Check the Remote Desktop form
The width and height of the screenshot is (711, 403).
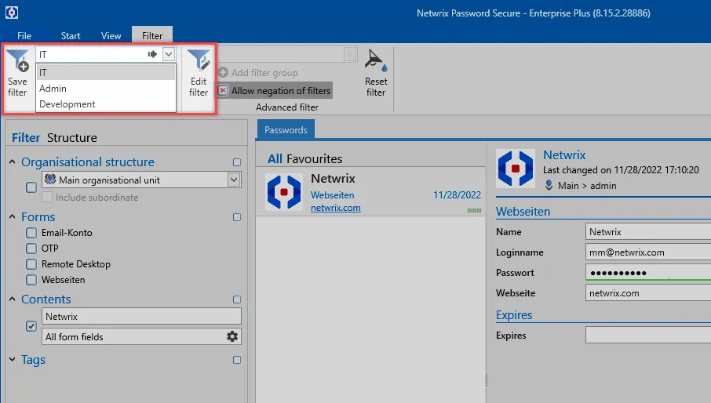[x=31, y=264]
